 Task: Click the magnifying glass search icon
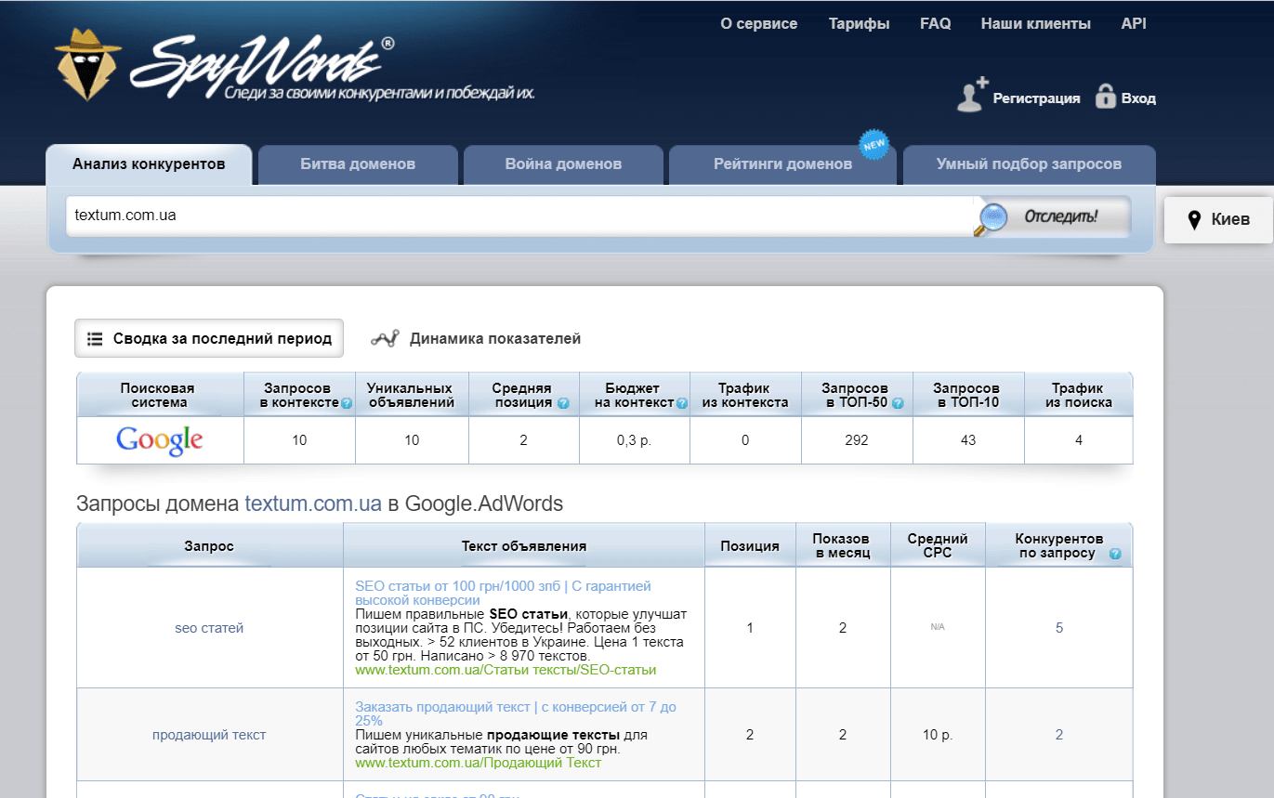(992, 217)
